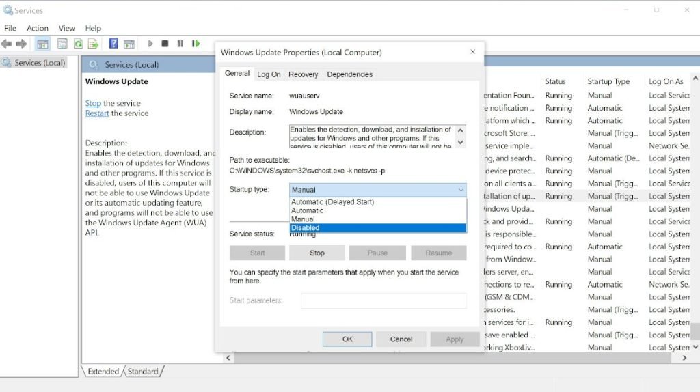Viewport: 700px width, 392px height.
Task: Click the Refresh toolbar icon
Action: (x=78, y=44)
